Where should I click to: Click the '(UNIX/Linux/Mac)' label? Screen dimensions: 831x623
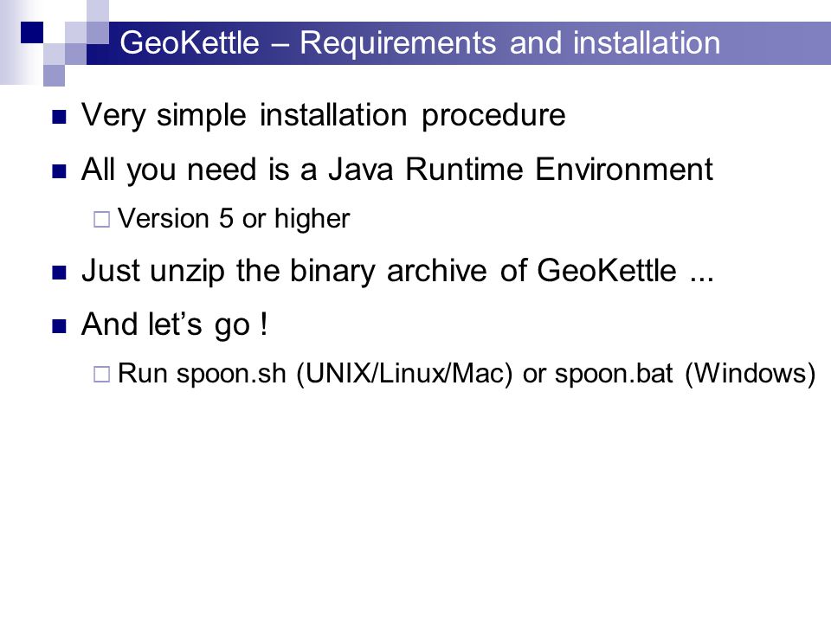point(404,374)
